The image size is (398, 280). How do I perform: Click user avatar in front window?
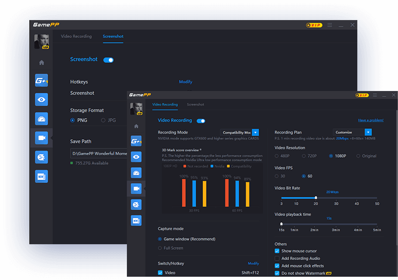136,109
